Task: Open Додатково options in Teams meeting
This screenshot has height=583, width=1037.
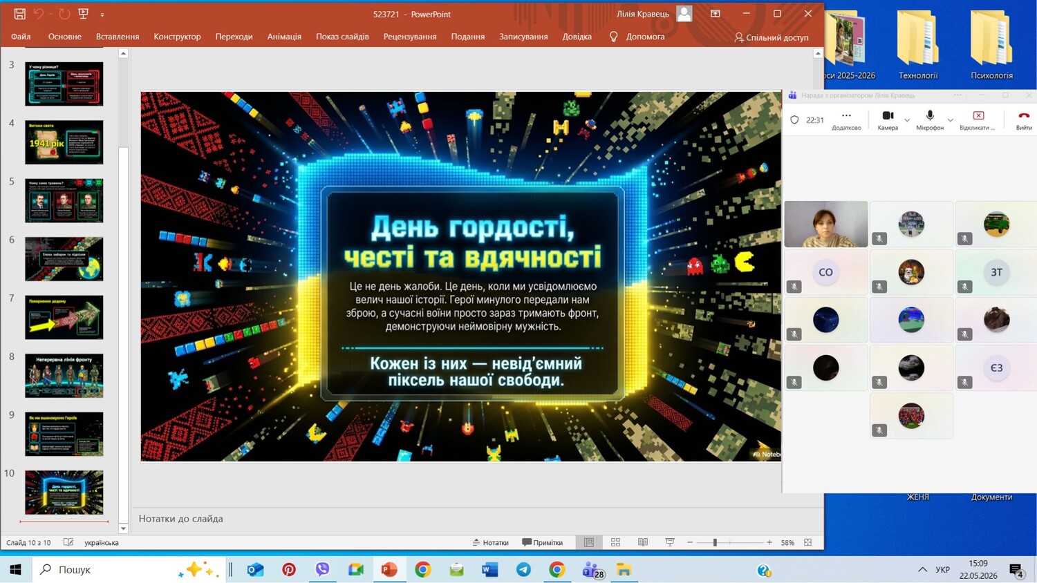Action: tap(846, 120)
